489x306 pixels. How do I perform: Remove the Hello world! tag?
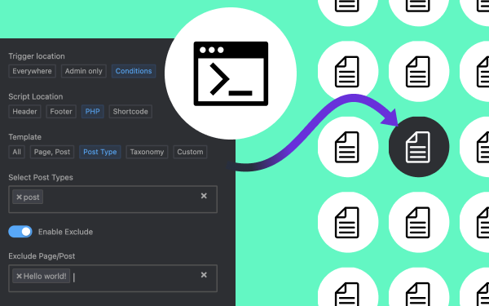click(19, 276)
